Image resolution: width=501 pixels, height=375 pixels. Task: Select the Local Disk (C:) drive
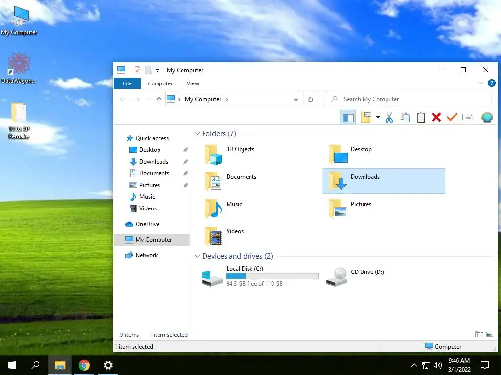pos(260,276)
